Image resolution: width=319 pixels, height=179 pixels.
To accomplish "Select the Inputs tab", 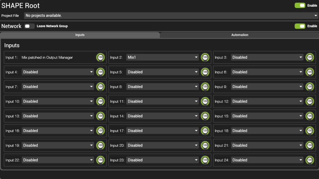I will 80,35.
